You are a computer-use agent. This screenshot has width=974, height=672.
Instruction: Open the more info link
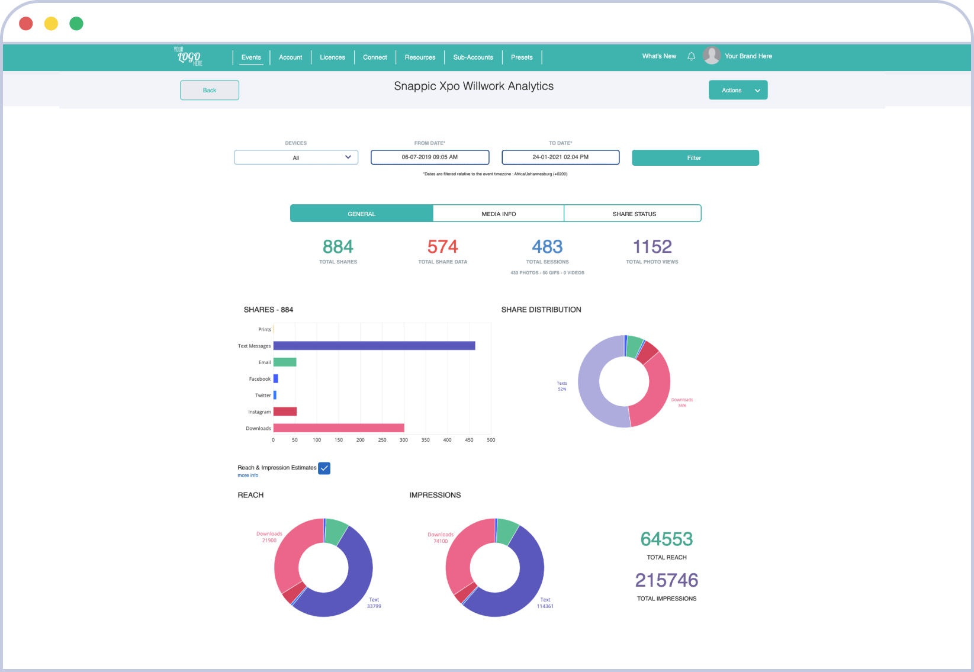click(248, 475)
